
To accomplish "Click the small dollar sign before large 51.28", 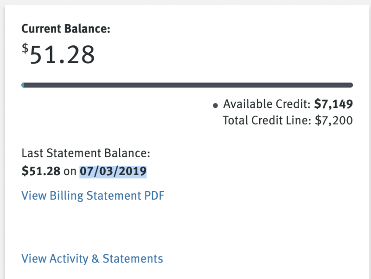I will (x=25, y=49).
